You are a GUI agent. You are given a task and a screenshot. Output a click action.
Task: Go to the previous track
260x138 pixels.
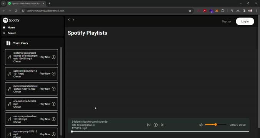(x=149, y=125)
